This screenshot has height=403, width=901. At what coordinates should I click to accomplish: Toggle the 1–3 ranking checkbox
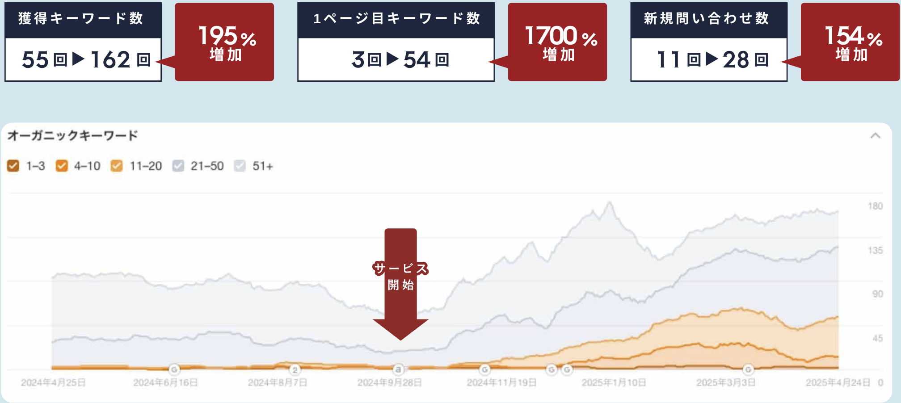coord(13,166)
